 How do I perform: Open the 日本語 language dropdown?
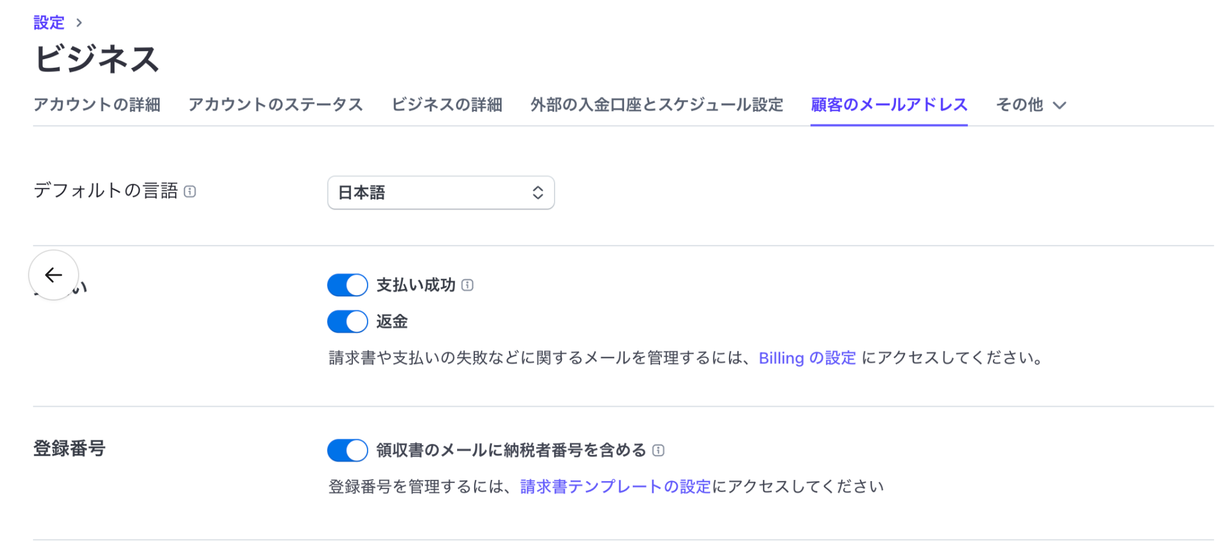[x=441, y=193]
